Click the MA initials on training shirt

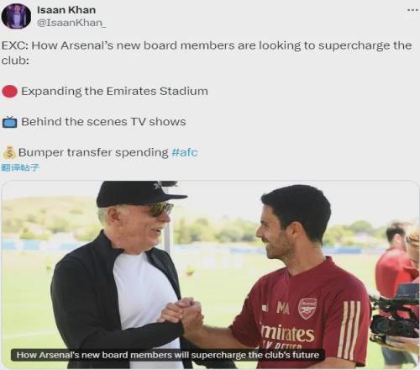coord(283,309)
